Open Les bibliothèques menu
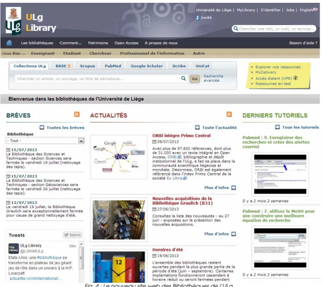The image size is (322, 287). point(37,43)
